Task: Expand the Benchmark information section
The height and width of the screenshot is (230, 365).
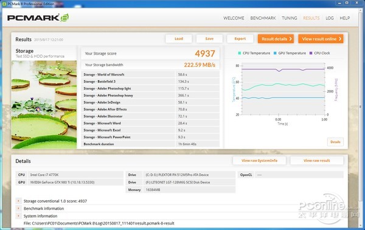Action: (18, 208)
